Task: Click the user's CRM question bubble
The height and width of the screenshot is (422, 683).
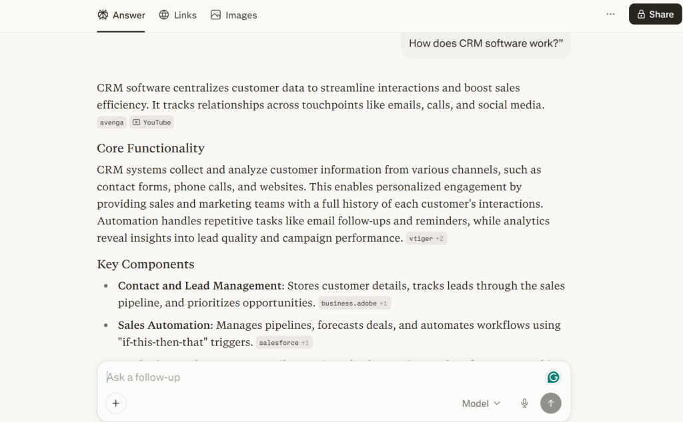Action: tap(486, 43)
